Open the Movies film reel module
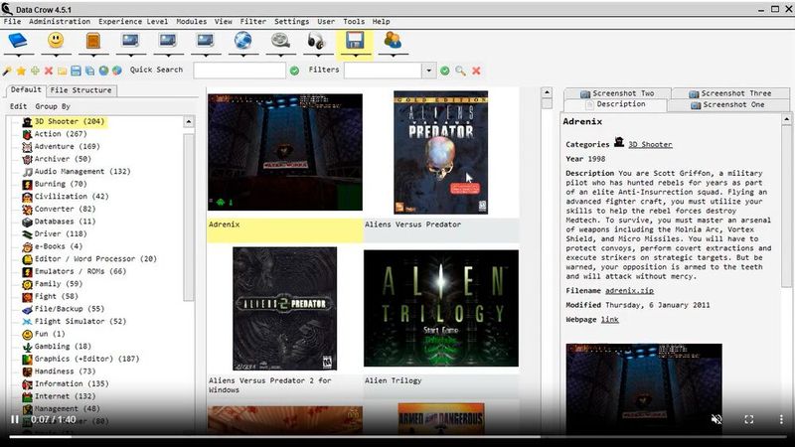The height and width of the screenshot is (447, 795). click(281, 42)
